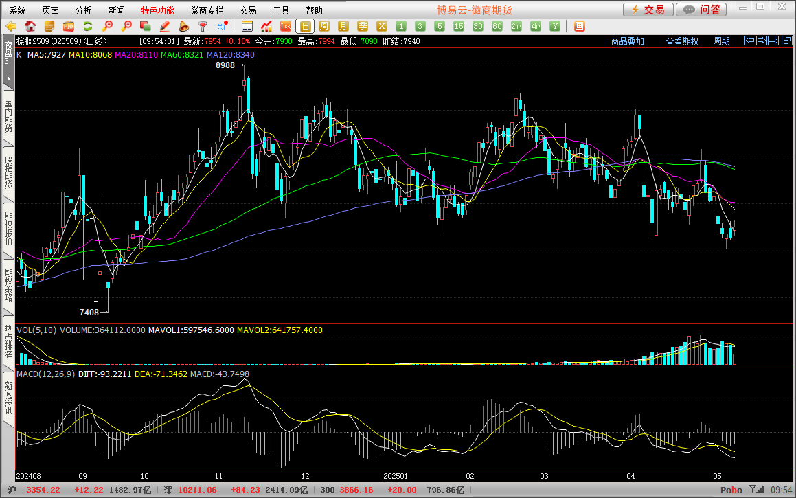Open the funnel filter icon
Image resolution: width=796 pixels, height=498 pixels.
203,26
